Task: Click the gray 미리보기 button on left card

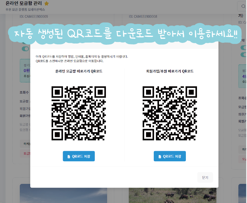Action: [x=25, y=144]
